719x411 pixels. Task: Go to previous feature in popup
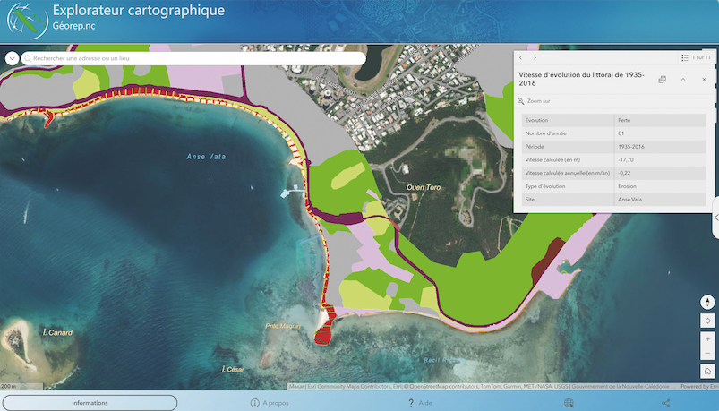[x=521, y=57]
